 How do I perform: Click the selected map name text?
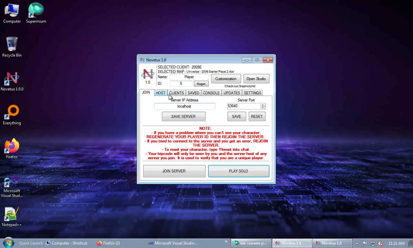tap(210, 72)
